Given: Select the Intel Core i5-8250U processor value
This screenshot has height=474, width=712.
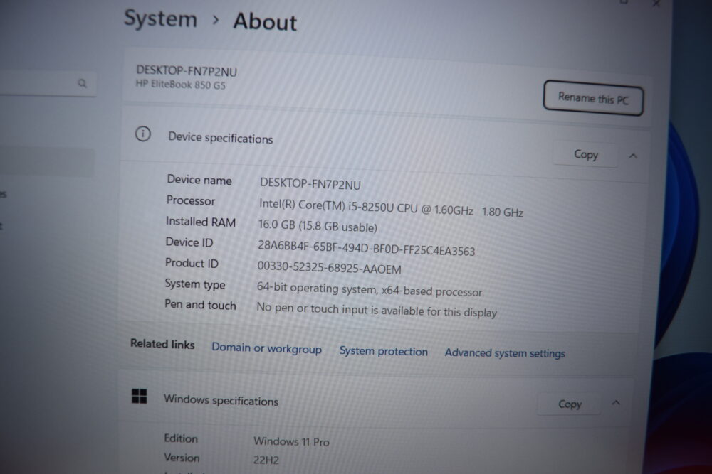Looking at the screenshot, I should tap(392, 208).
